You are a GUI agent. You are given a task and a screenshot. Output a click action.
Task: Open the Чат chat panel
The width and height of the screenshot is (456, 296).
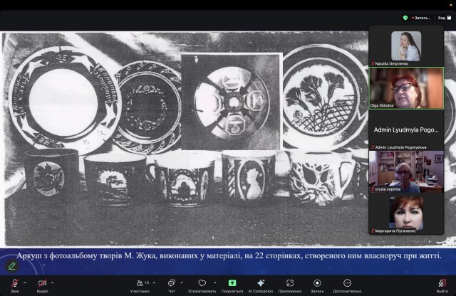click(172, 284)
